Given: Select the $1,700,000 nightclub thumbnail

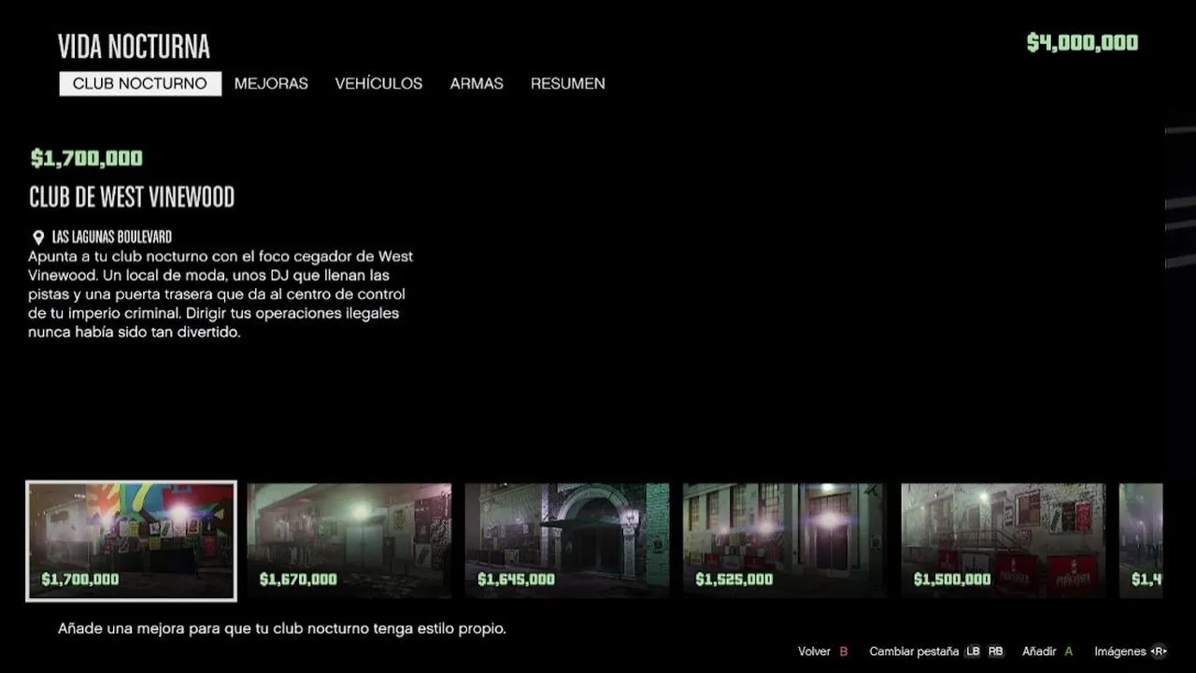Looking at the screenshot, I should coord(131,540).
